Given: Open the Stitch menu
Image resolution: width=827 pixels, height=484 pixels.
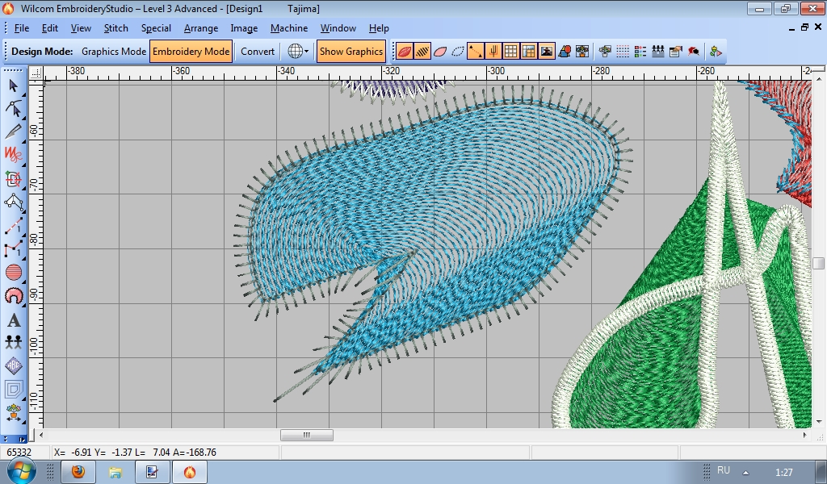Looking at the screenshot, I should point(116,28).
